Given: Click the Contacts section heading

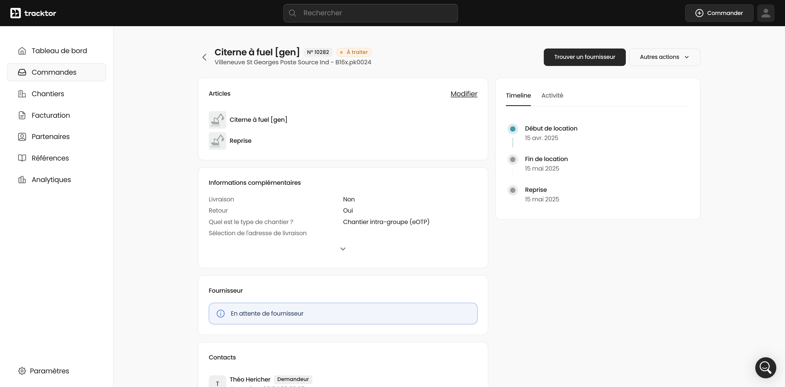Looking at the screenshot, I should pyautogui.click(x=222, y=358).
